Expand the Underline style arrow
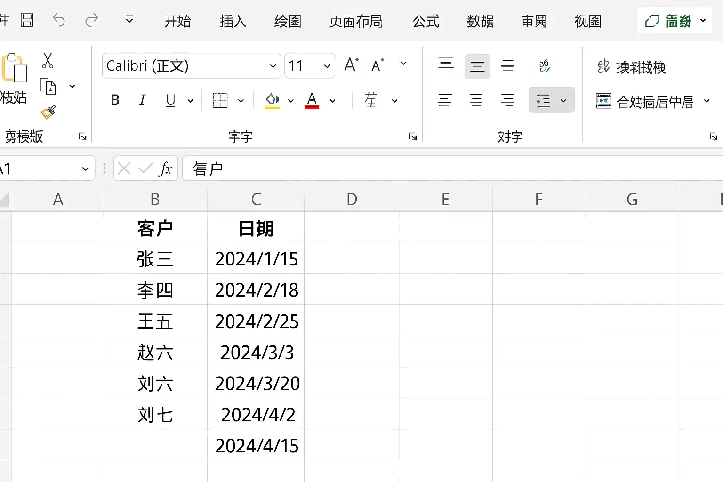 pos(190,101)
